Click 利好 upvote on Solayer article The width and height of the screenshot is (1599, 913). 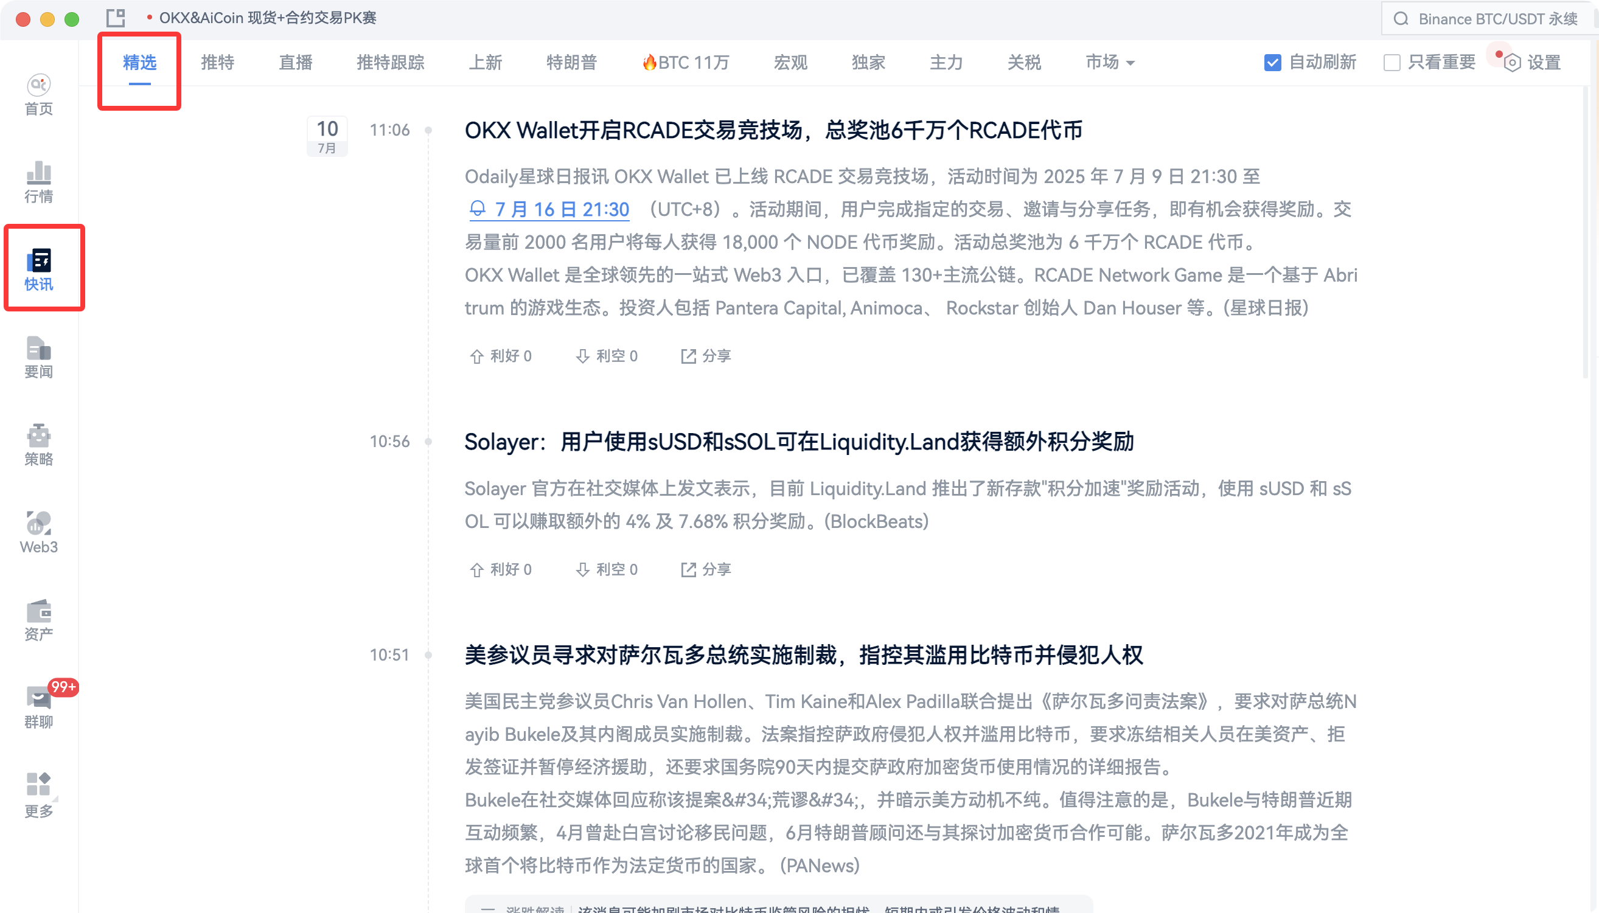tap(500, 569)
